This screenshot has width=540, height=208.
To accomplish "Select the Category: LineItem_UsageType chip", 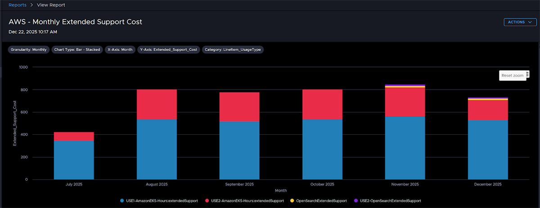I will click(x=233, y=50).
